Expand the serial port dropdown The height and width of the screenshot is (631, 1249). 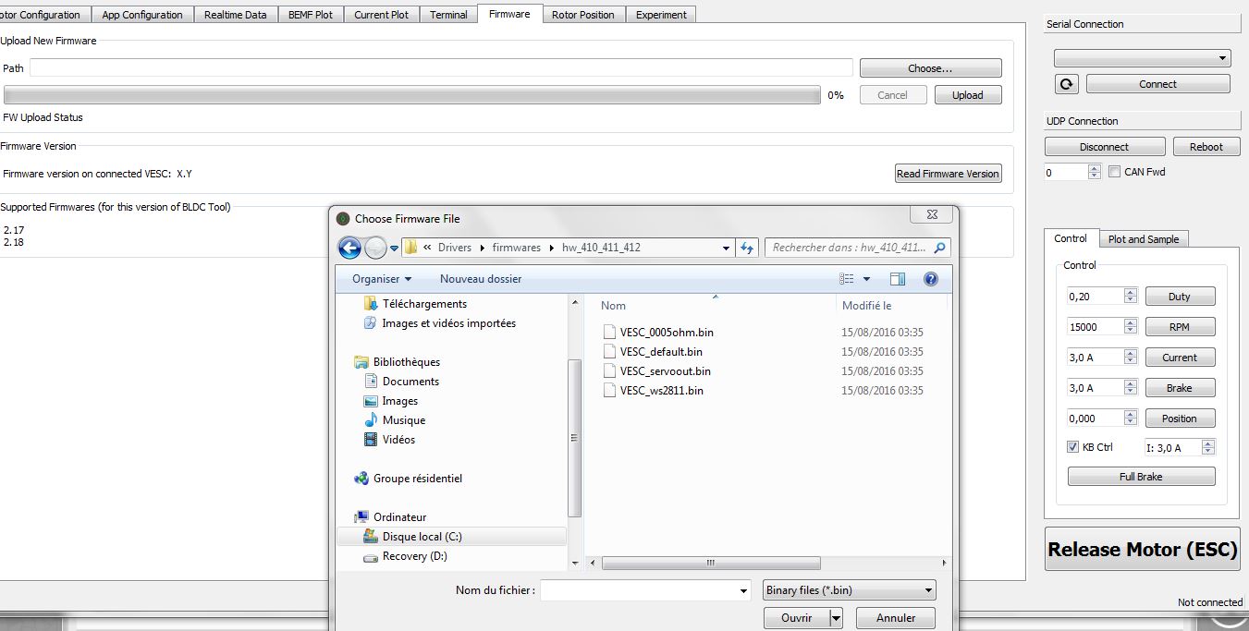(1143, 58)
